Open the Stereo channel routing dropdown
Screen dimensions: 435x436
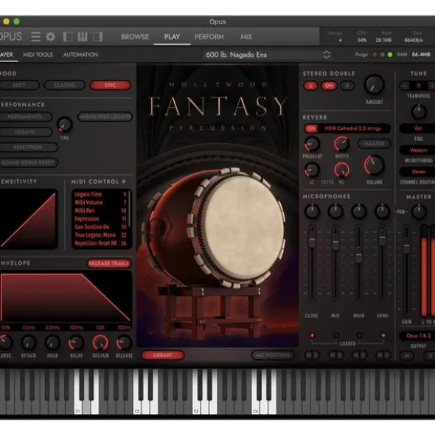click(418, 172)
